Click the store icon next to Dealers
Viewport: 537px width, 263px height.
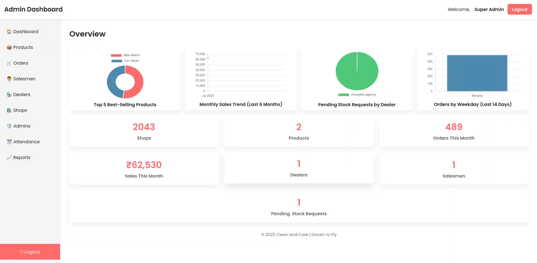pyautogui.click(x=9, y=95)
